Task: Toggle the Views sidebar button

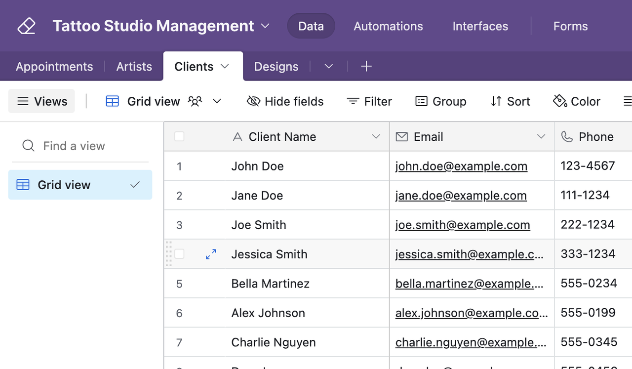Action: coord(41,101)
